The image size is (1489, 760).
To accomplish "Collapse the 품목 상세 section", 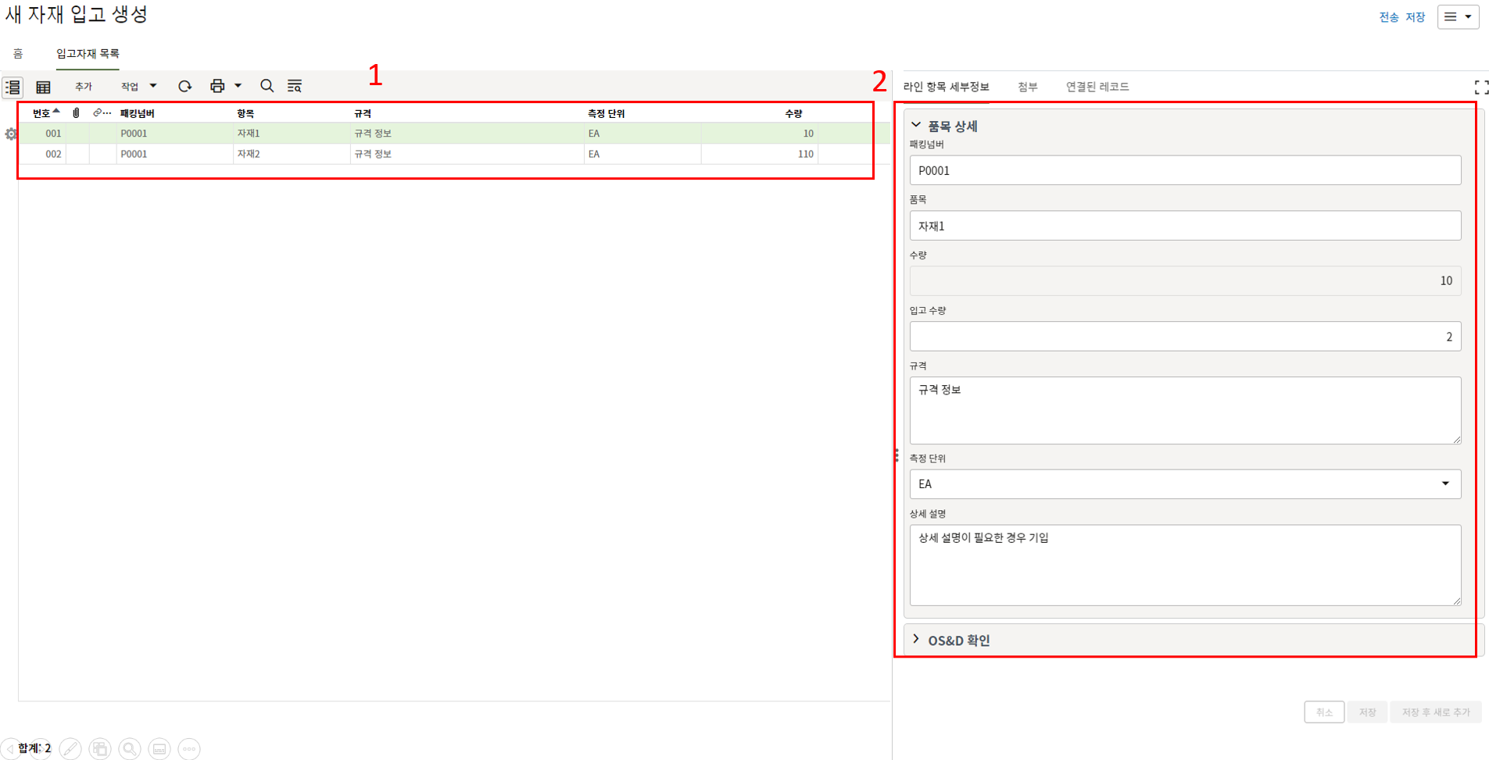I will point(916,125).
